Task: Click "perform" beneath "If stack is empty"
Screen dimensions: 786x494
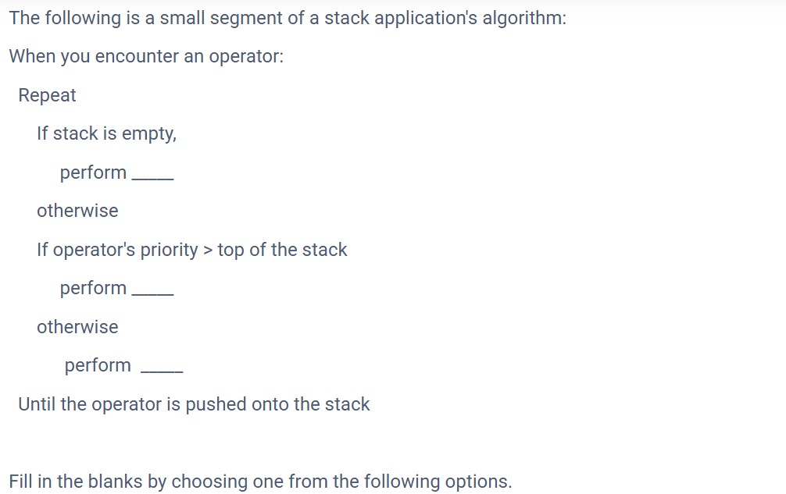Action: [x=93, y=172]
